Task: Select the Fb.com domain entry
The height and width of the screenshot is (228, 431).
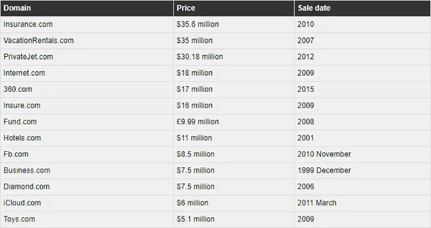Action: pos(16,154)
